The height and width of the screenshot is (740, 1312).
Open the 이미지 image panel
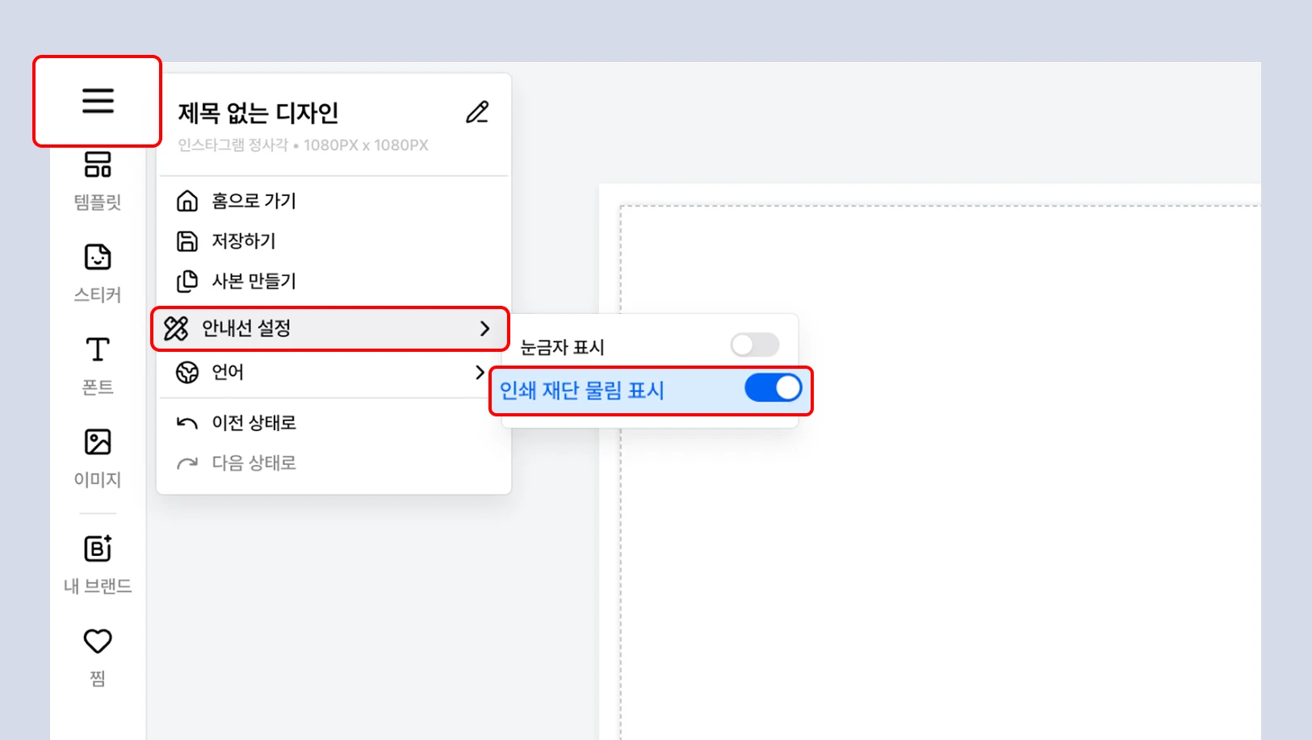[x=98, y=458]
